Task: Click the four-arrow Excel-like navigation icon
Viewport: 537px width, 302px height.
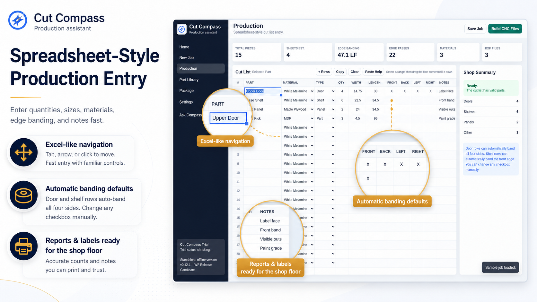Action: tap(24, 152)
